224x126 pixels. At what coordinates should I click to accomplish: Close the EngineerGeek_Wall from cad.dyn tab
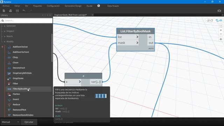pyautogui.click(x=92, y=15)
